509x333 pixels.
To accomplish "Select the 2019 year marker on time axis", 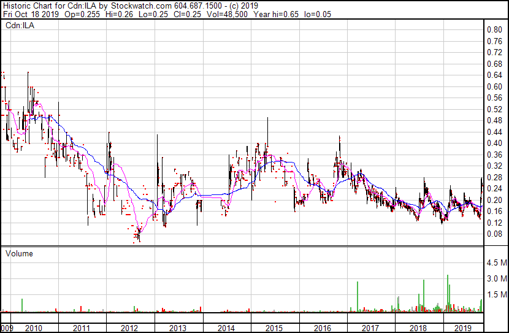I will (x=465, y=328).
